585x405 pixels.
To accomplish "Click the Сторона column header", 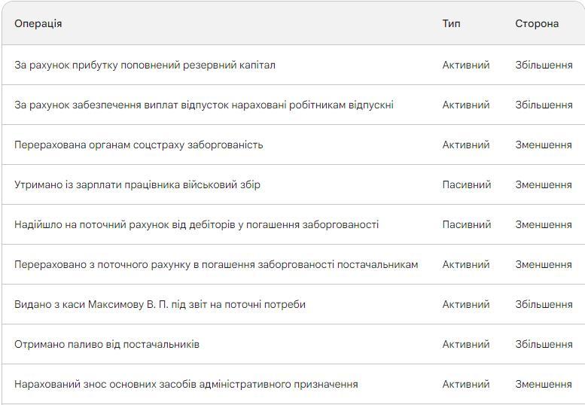I will [537, 23].
